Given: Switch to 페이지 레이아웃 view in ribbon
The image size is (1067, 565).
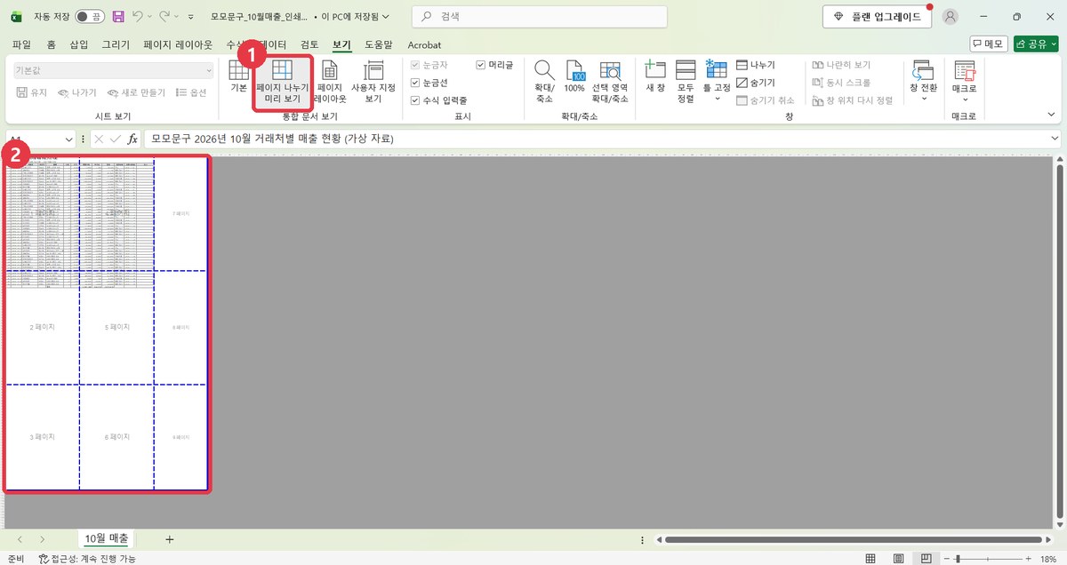Looking at the screenshot, I should [329, 83].
